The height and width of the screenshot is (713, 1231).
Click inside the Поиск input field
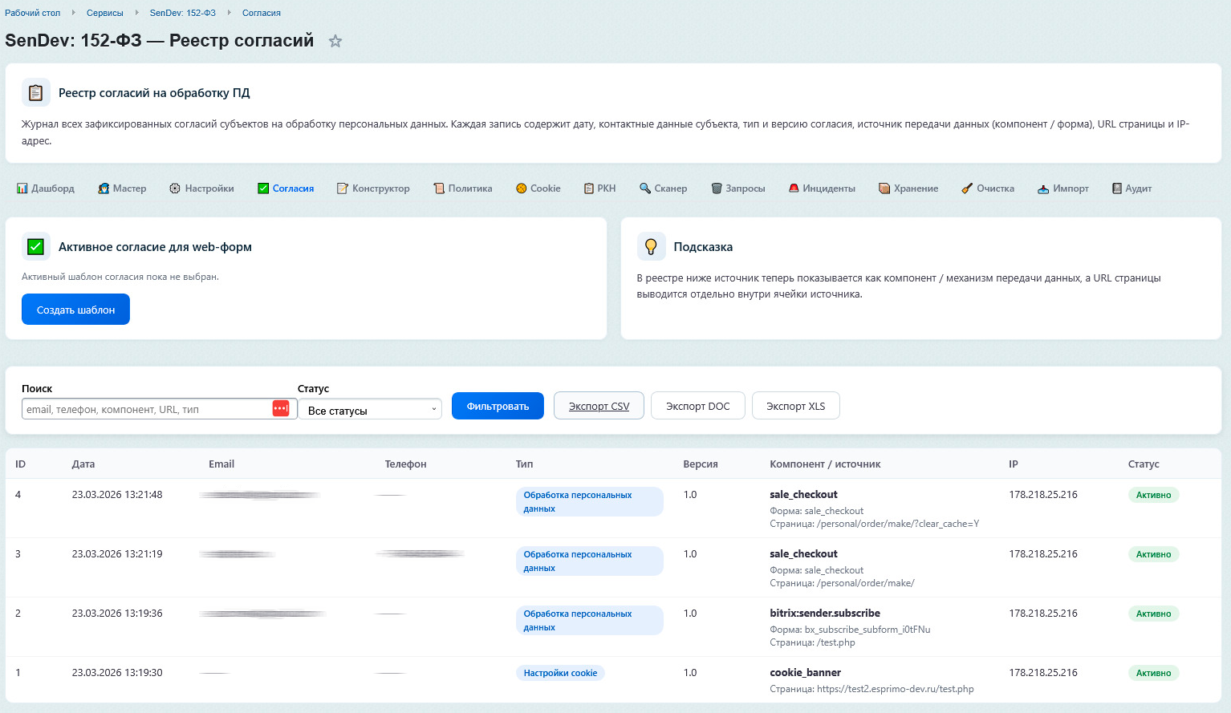point(144,409)
